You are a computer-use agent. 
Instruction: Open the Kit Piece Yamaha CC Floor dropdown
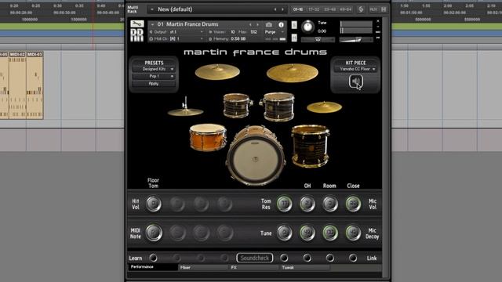(355, 69)
